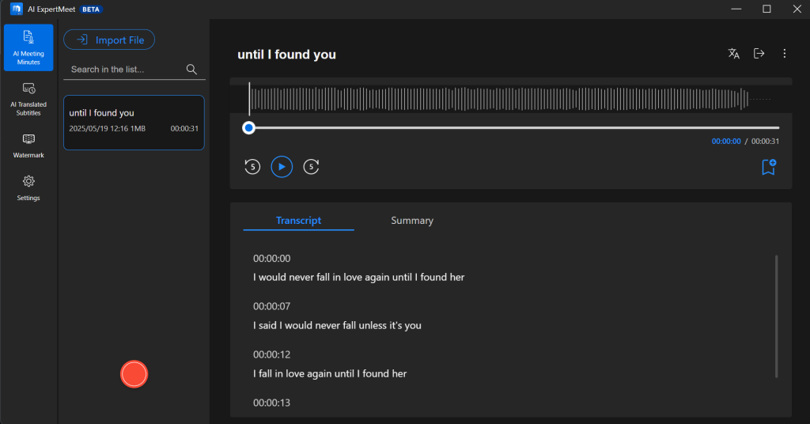Select the 'until I found you' recording
The image size is (810, 424).
134,122
